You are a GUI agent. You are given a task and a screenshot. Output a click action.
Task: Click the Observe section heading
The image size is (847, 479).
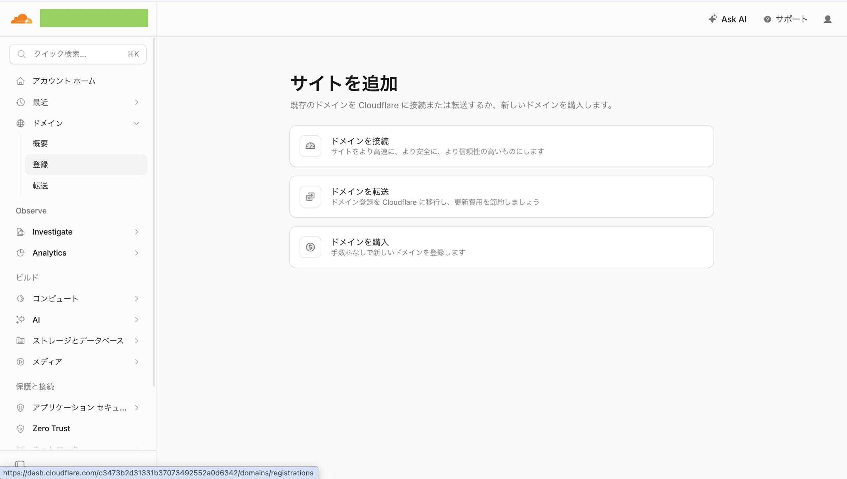pos(31,211)
